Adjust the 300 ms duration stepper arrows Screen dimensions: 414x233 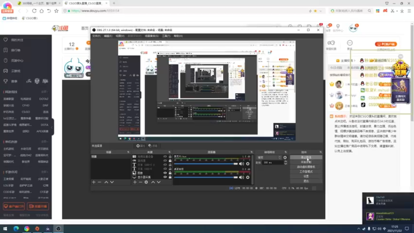coord(286,163)
